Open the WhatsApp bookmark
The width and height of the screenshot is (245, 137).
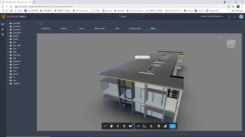point(119,11)
